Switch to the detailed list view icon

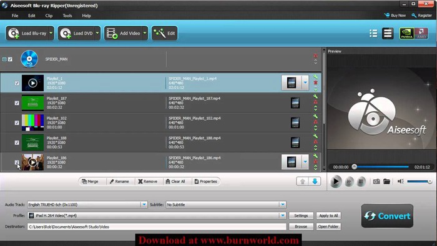tap(388, 34)
